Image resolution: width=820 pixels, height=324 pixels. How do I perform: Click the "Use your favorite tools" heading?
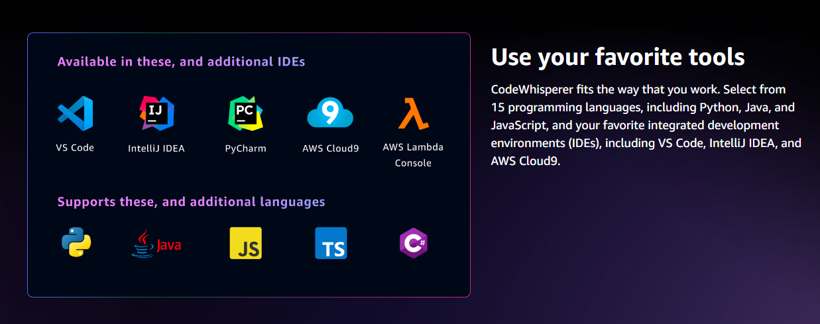click(x=618, y=57)
